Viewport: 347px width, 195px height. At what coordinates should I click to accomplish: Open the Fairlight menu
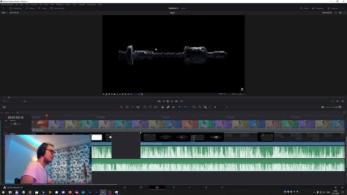[x=82, y=4]
